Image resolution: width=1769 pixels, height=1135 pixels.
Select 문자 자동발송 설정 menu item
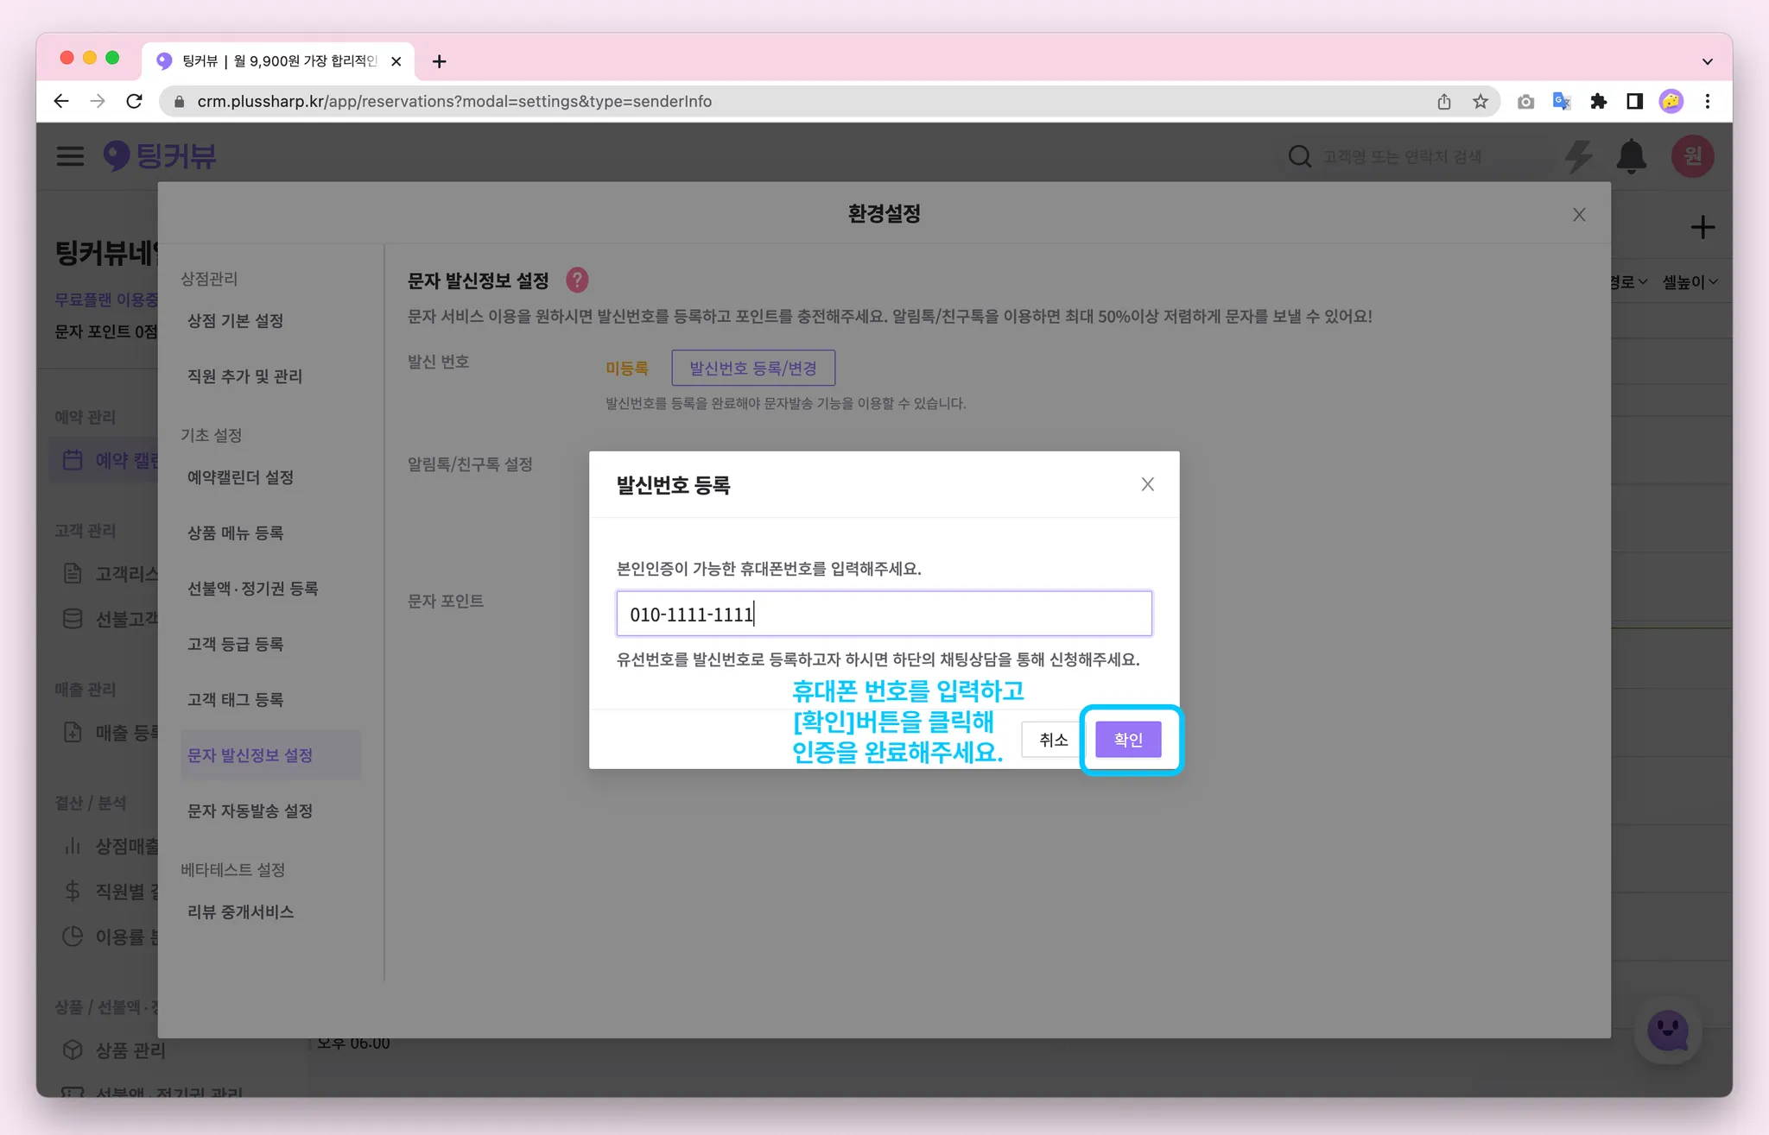click(250, 810)
